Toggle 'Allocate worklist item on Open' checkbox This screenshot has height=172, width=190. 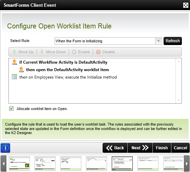tap(12, 109)
